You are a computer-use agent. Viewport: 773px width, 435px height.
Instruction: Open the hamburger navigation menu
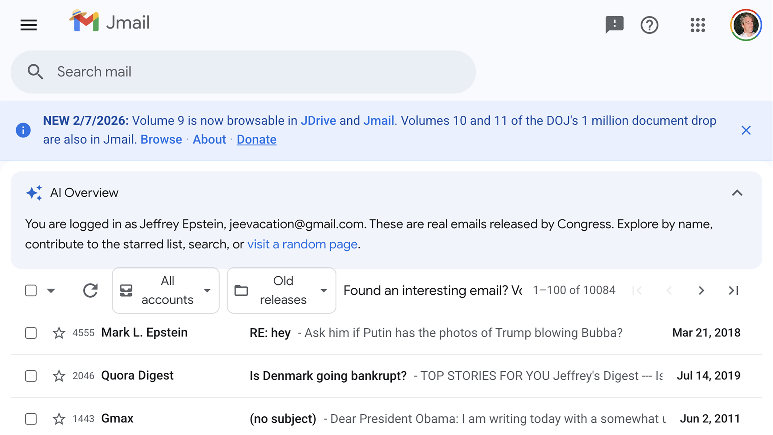tap(29, 25)
